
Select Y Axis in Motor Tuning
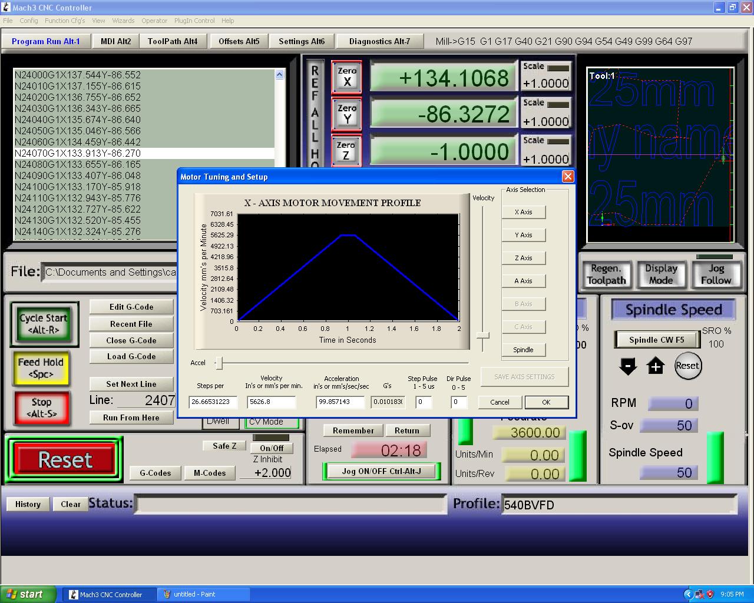pos(523,235)
